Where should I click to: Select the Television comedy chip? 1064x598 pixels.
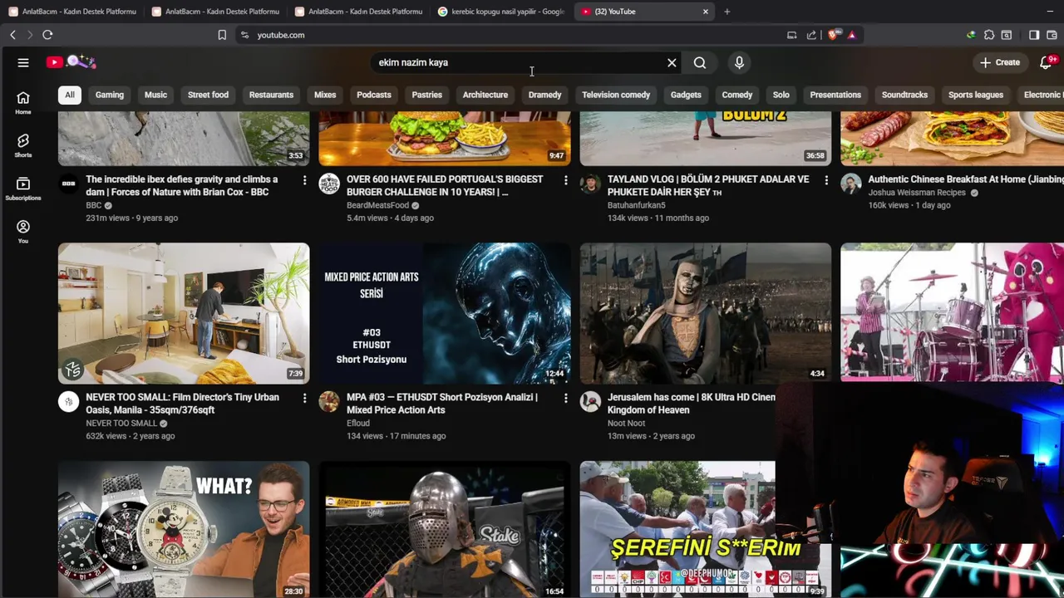click(x=616, y=95)
